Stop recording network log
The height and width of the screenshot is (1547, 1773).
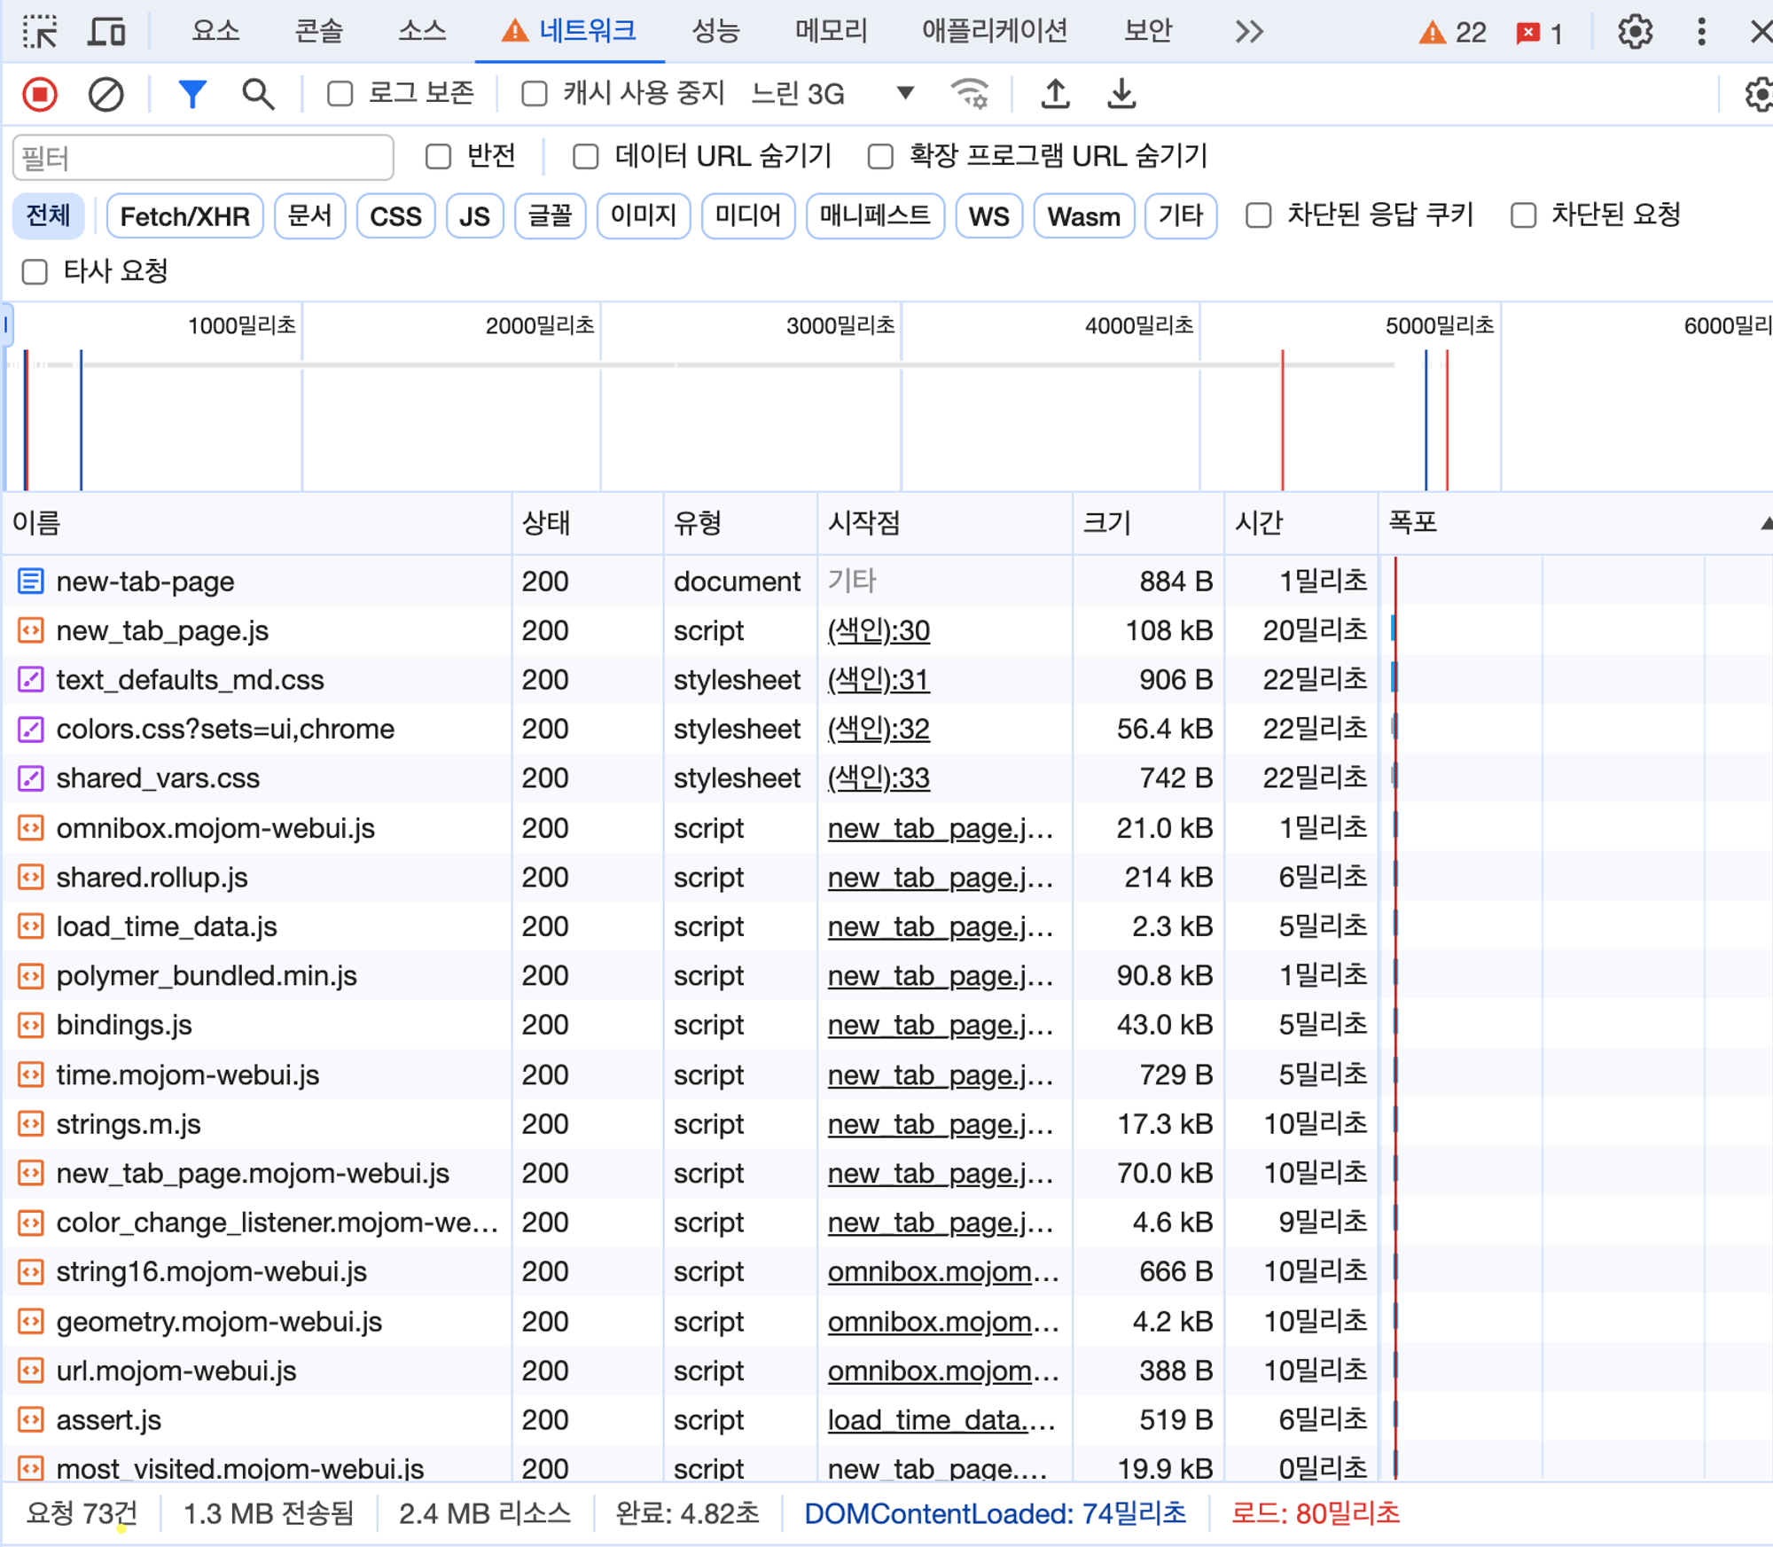click(x=40, y=94)
